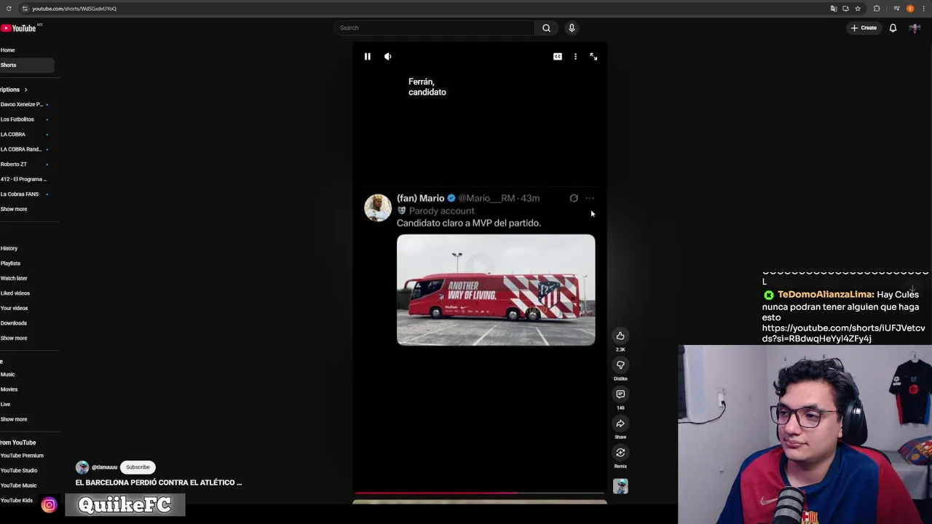
Task: Expand the Subscriptions section chevron
Action: [x=25, y=90]
